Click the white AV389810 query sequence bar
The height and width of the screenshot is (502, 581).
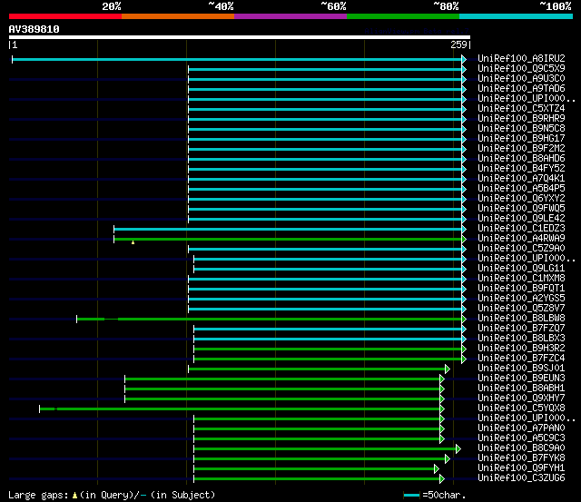coord(240,37)
